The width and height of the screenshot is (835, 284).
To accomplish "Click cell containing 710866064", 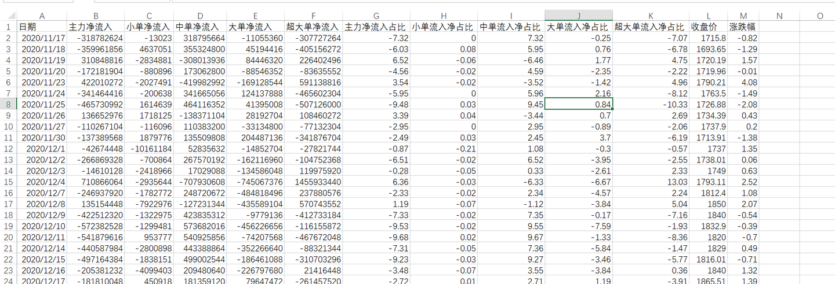I will (x=96, y=182).
